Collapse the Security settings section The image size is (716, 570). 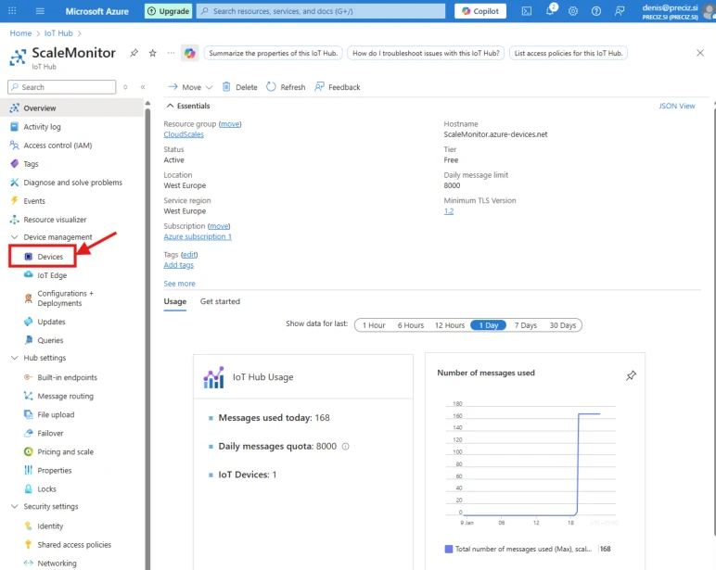tap(14, 507)
